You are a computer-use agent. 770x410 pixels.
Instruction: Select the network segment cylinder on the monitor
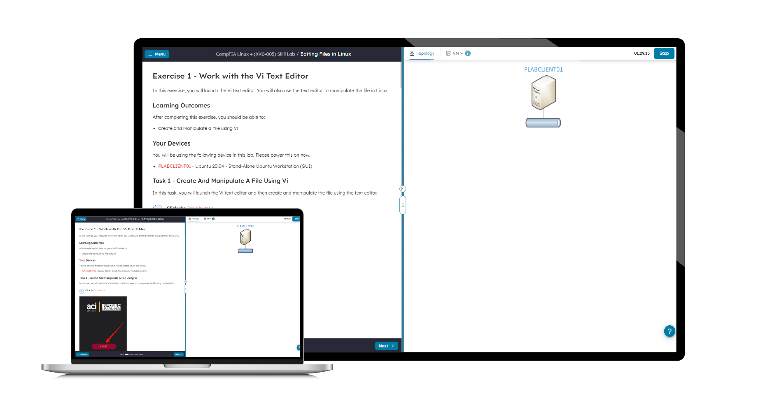543,123
